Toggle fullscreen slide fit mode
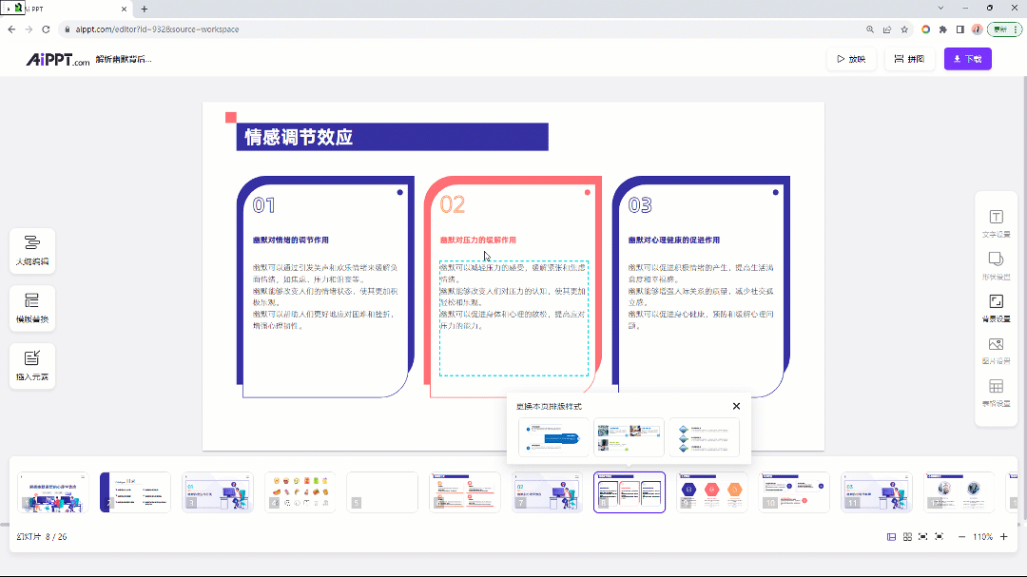Screen dimensions: 1027x577 point(940,536)
